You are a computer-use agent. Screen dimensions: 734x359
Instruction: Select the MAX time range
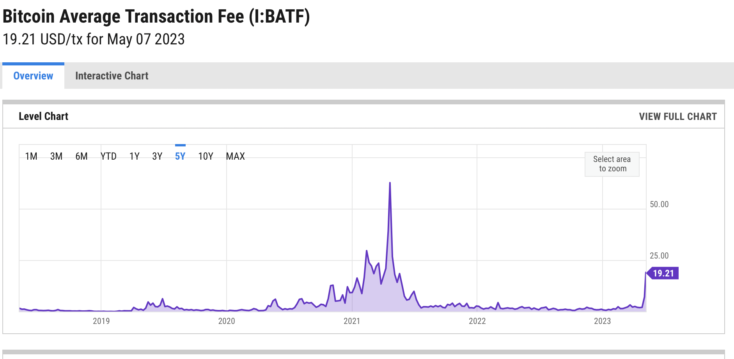pos(236,156)
